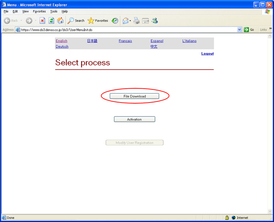The image size is (274, 222).
Task: Click the Done status text
Action: [x=11, y=217]
